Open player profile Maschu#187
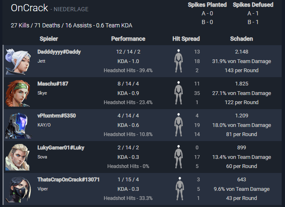285x207 pixels. point(53,84)
